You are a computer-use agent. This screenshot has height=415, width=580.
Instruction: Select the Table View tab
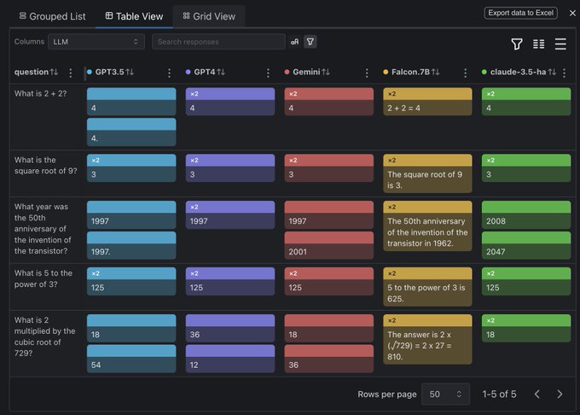[x=134, y=16]
